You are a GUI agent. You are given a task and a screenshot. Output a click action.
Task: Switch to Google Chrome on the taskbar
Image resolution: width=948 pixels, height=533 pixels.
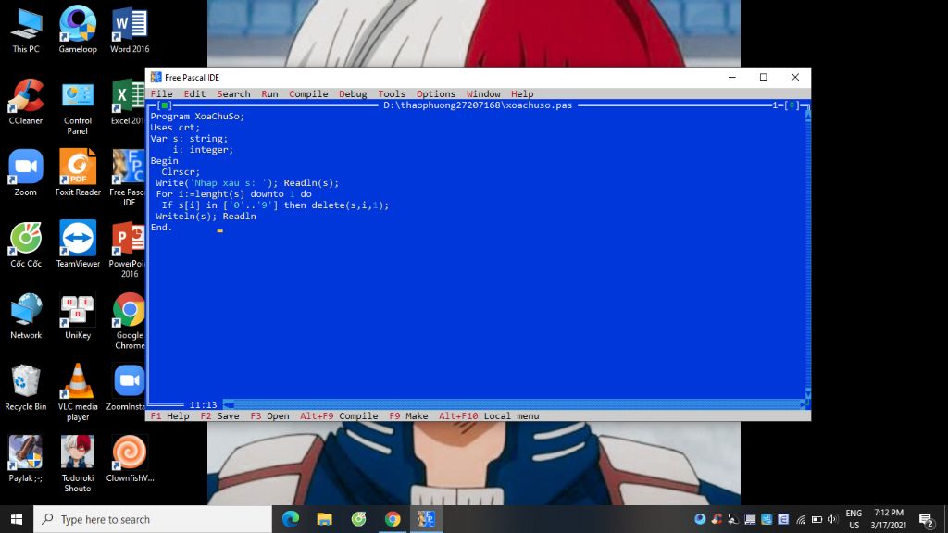(393, 519)
